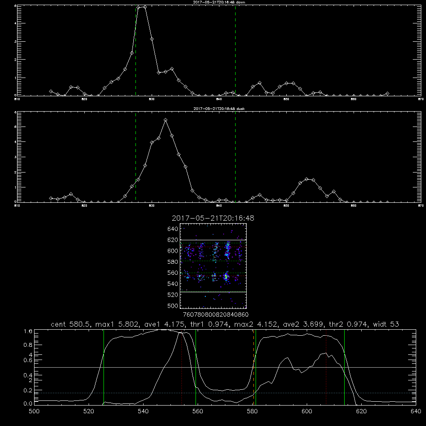Click the '620' y-axis label beside image map
This screenshot has height=426, width=426.
click(173, 240)
